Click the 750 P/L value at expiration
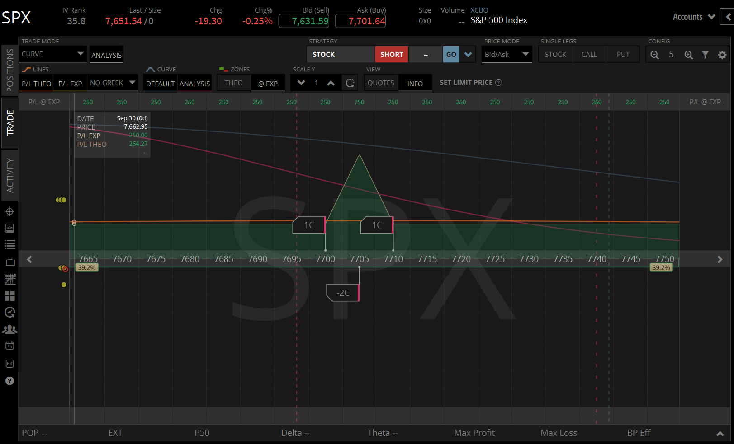The height and width of the screenshot is (444, 734). (359, 102)
